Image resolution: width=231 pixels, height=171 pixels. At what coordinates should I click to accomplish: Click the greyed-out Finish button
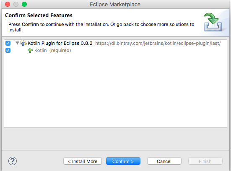[x=205, y=161]
